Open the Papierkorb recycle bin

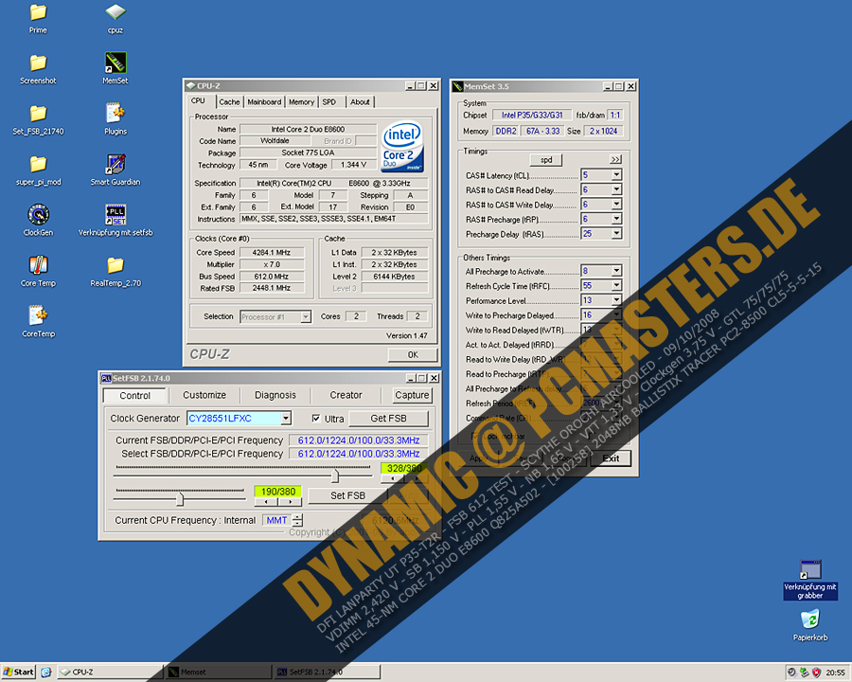(810, 625)
